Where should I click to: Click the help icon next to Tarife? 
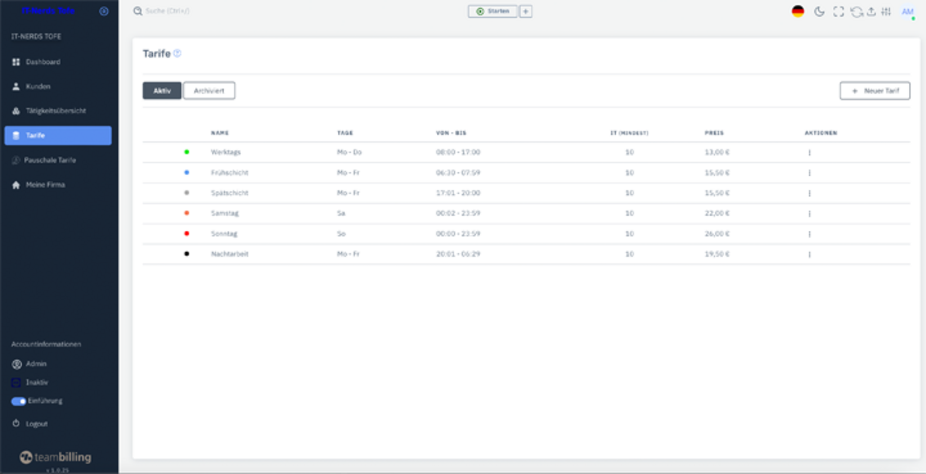tap(177, 53)
